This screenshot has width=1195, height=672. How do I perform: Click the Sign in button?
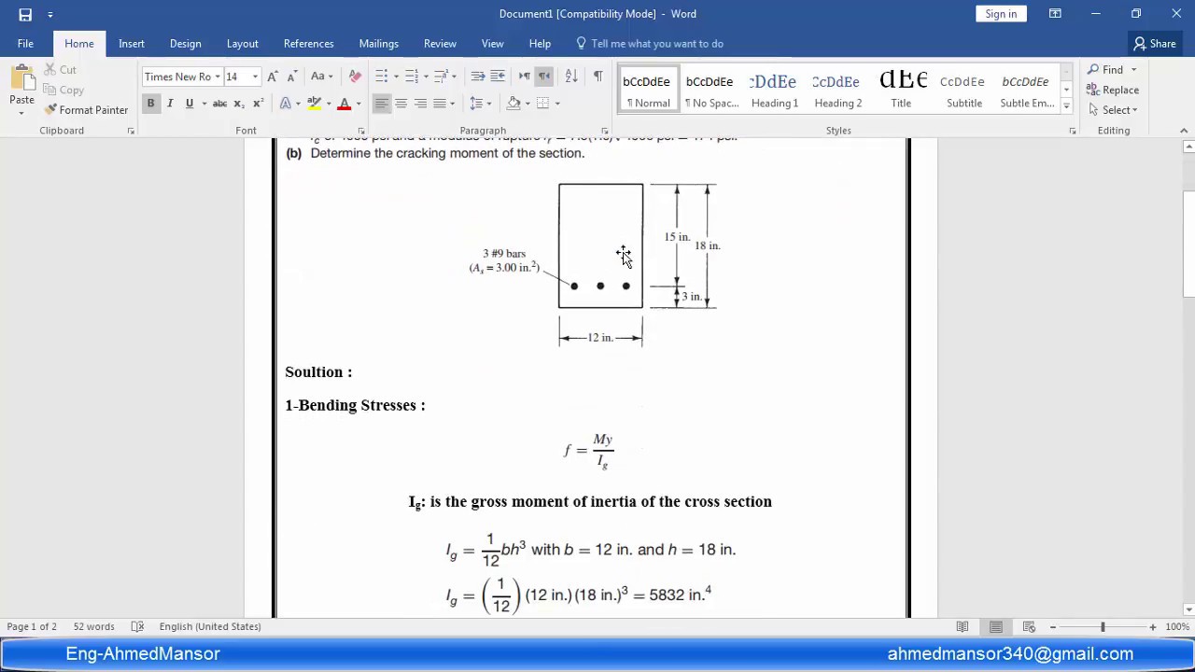1001,14
